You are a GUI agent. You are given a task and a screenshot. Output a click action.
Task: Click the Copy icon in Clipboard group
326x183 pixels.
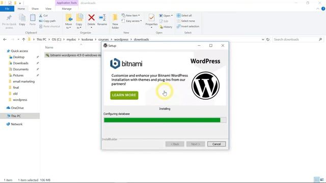(22, 18)
